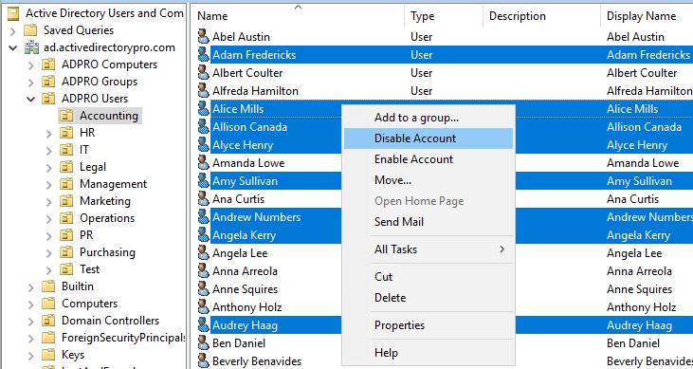This screenshot has height=369, width=693.
Task: Collapse the ADPRO Users node
Action: pyautogui.click(x=31, y=99)
